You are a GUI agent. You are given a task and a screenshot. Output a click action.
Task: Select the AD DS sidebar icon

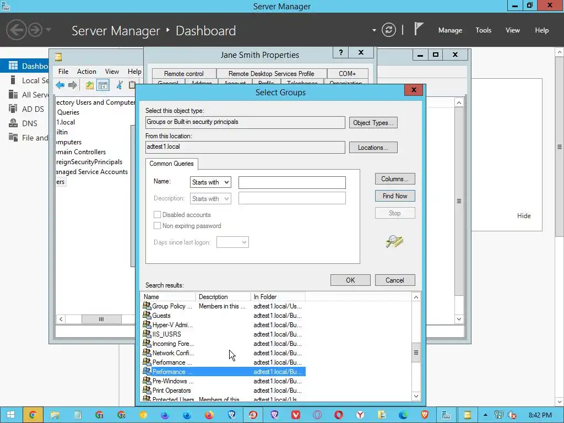[13, 109]
